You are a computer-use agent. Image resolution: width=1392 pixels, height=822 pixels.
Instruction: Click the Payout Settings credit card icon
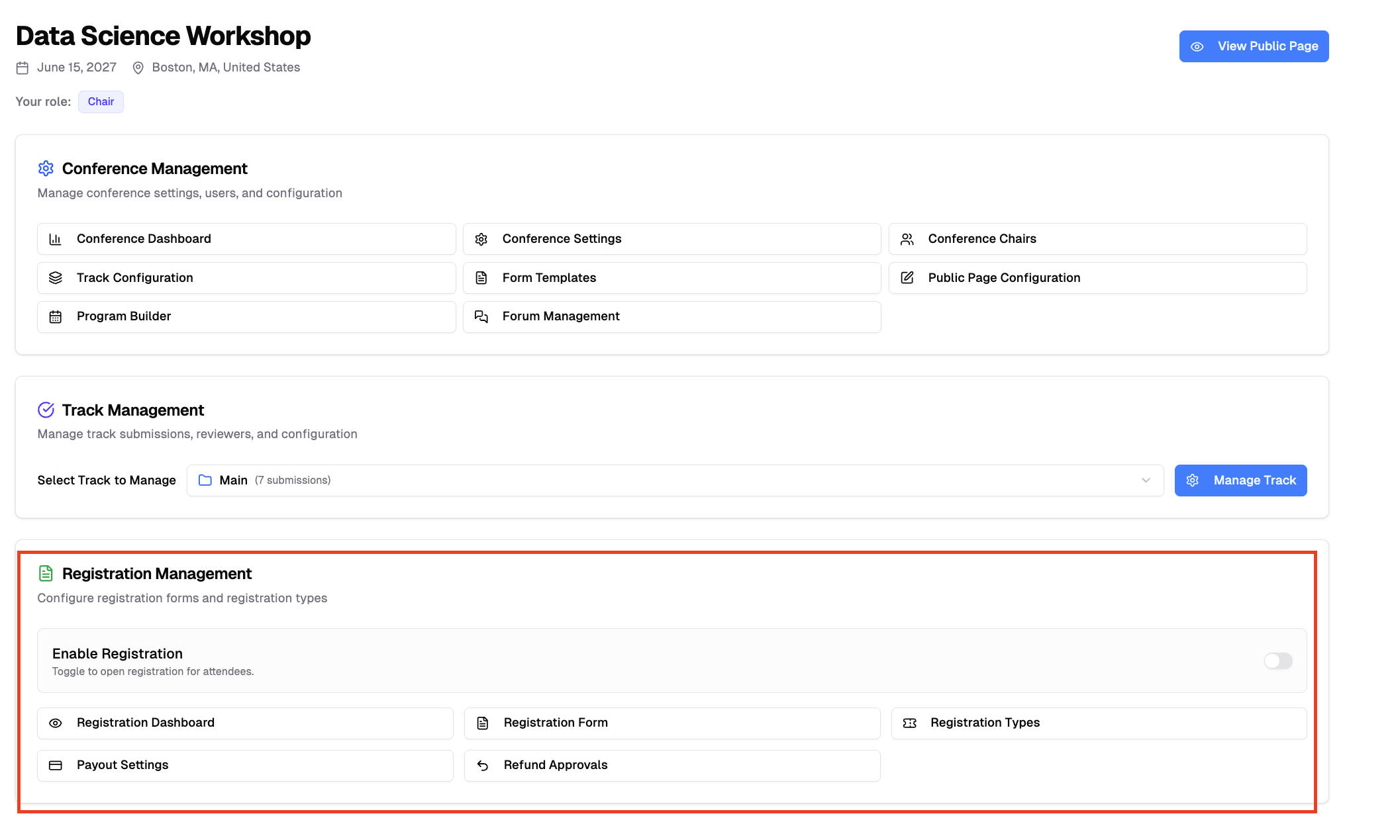coord(56,766)
